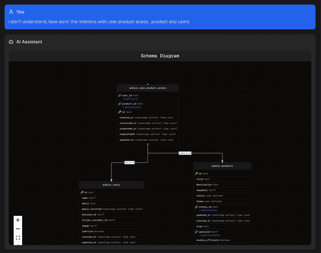Click the link icon next to school_id
The image size is (321, 253).
pyautogui.click(x=197, y=207)
